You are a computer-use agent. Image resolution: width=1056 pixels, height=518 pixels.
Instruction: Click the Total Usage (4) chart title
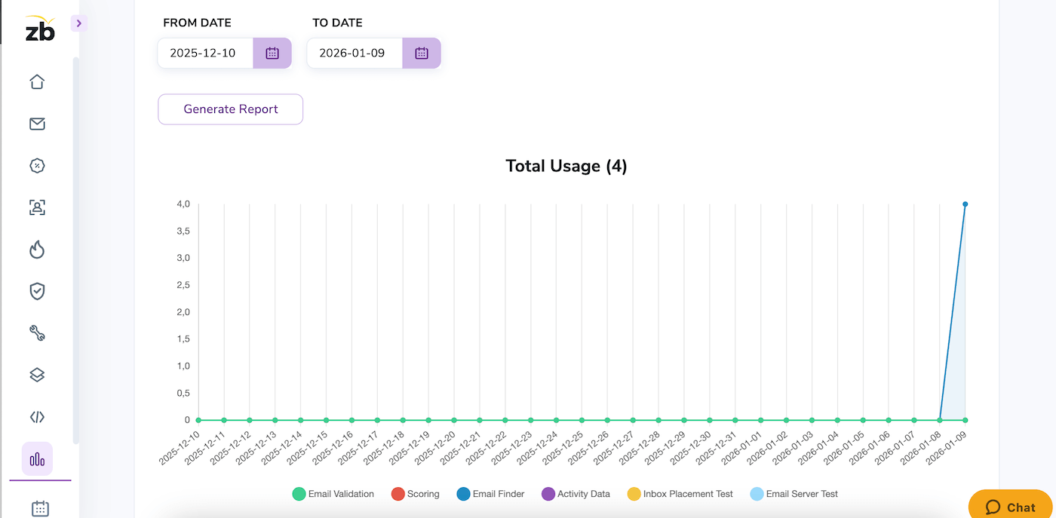566,166
